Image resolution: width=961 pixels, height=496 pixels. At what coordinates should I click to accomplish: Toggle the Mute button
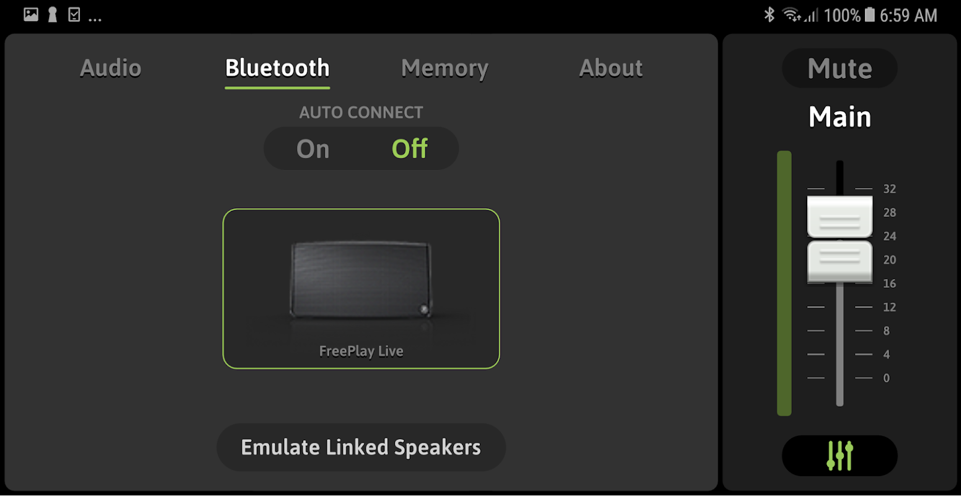coord(839,68)
